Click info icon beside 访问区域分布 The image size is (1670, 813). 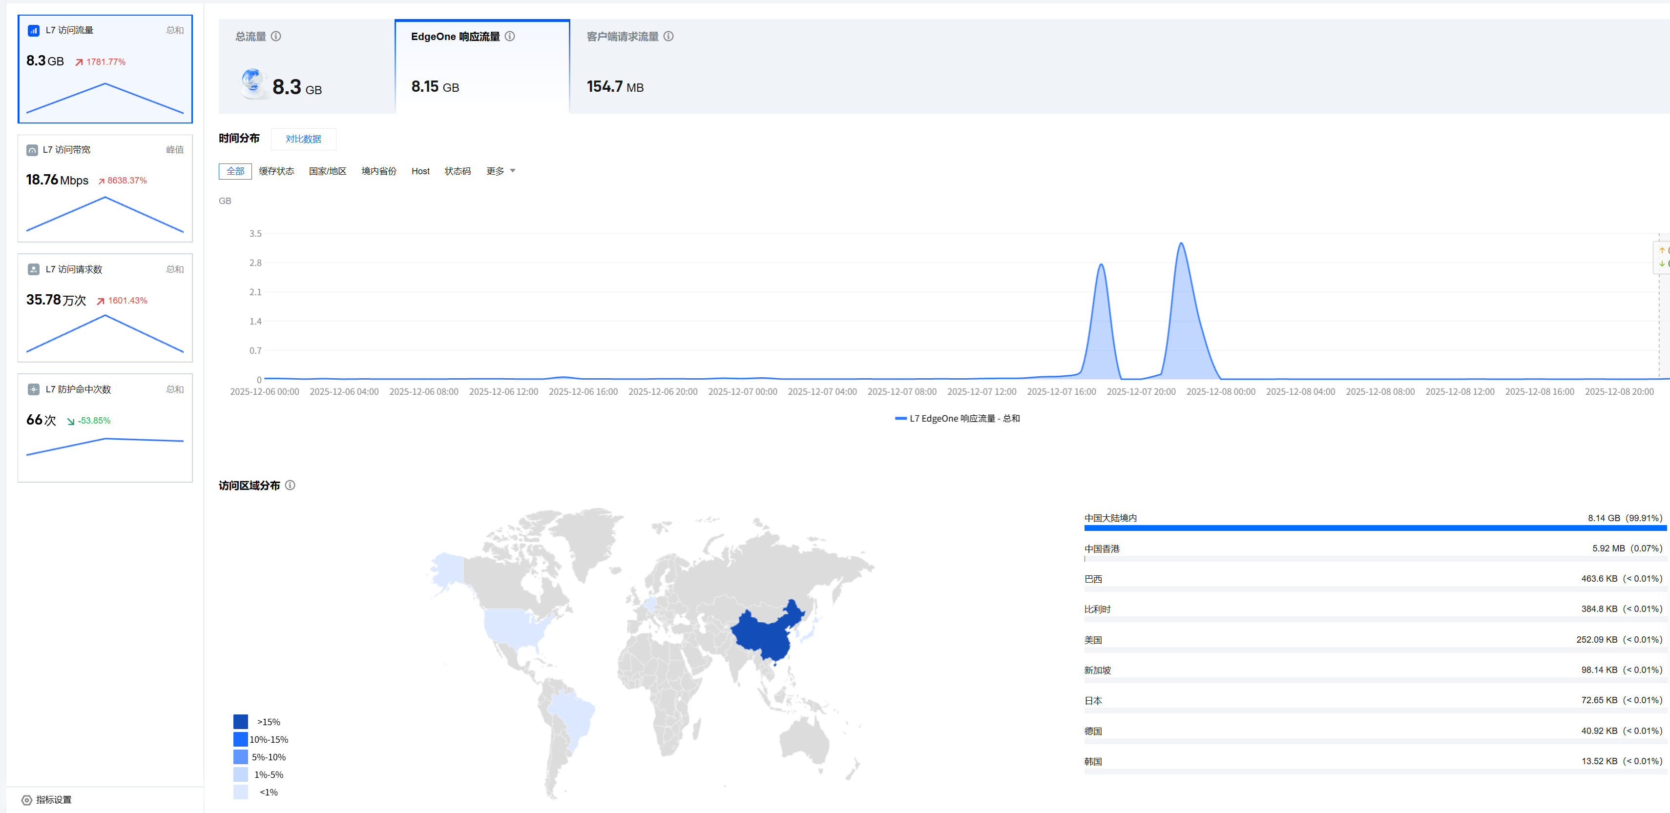point(291,485)
